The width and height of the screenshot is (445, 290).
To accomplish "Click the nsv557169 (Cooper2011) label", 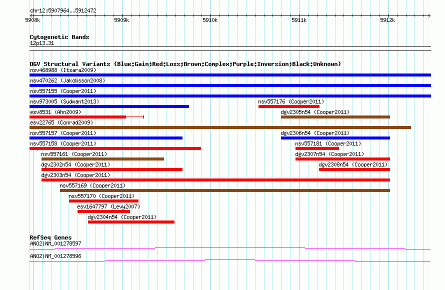I will click(92, 185).
